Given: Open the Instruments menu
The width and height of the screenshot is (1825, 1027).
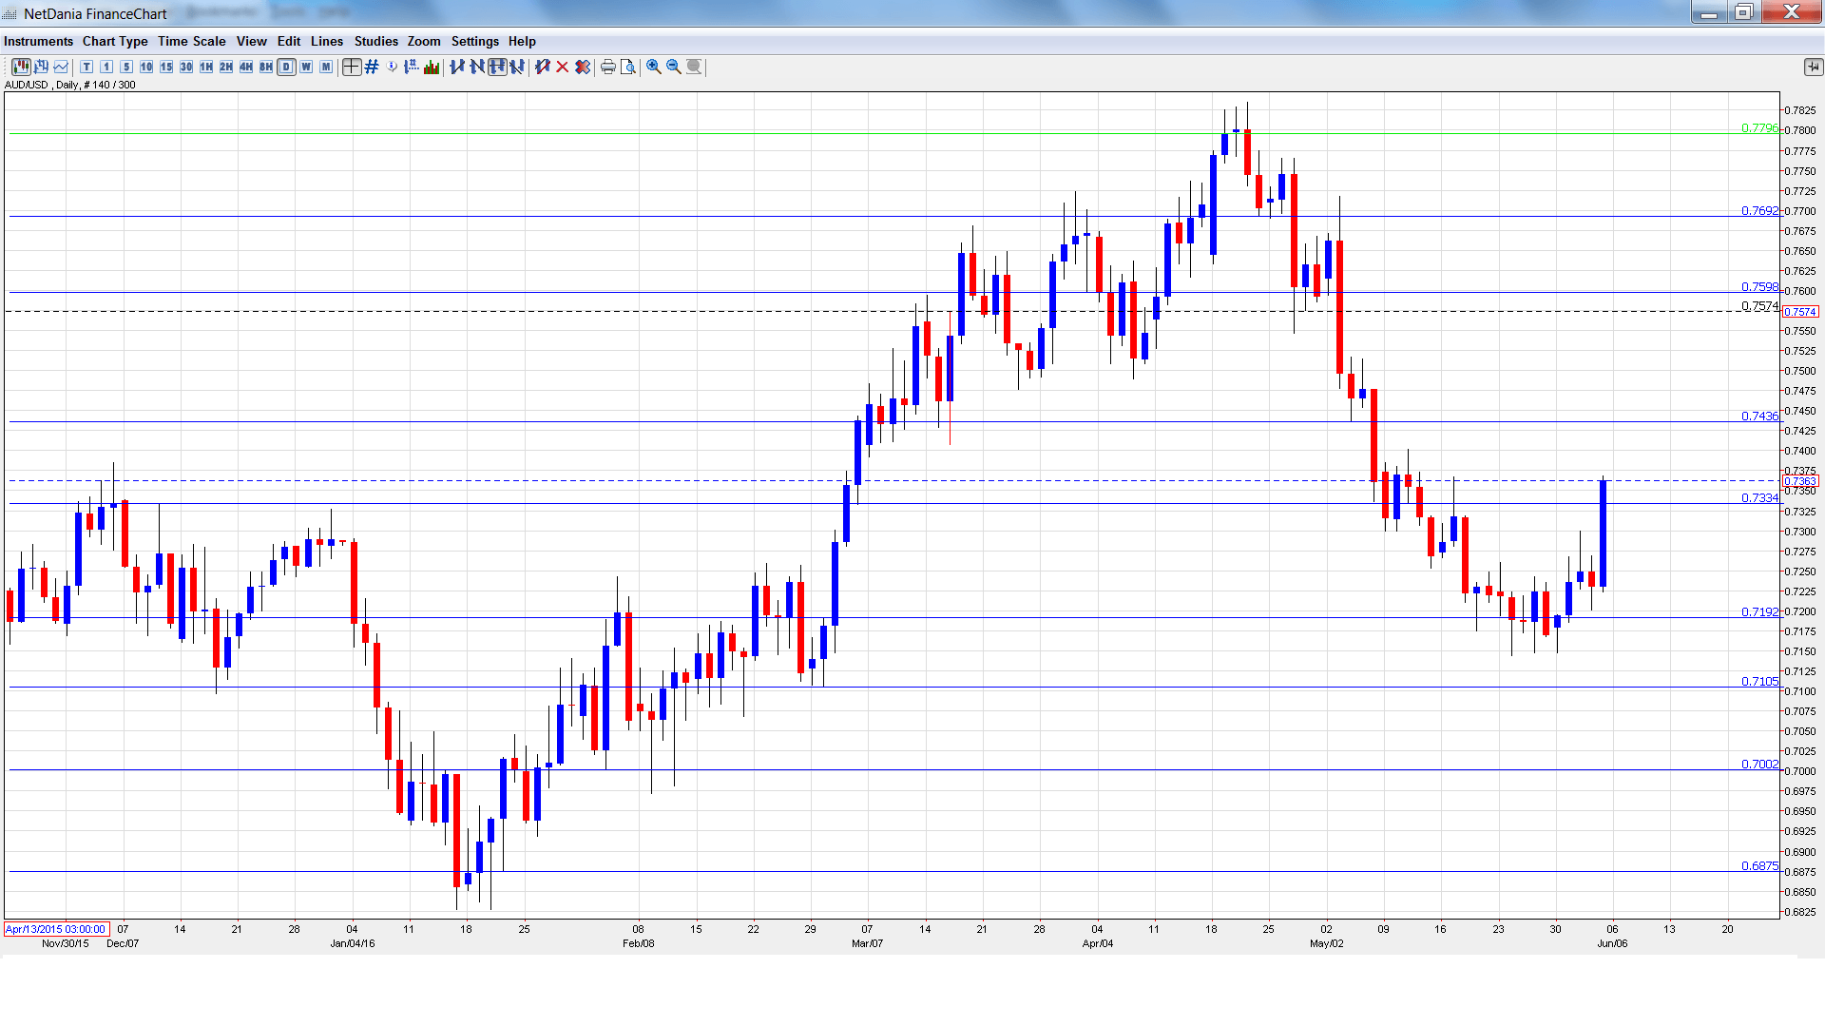Looking at the screenshot, I should (38, 41).
